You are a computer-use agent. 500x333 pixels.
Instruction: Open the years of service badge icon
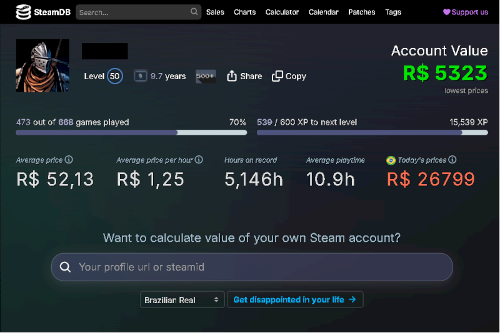[x=140, y=76]
